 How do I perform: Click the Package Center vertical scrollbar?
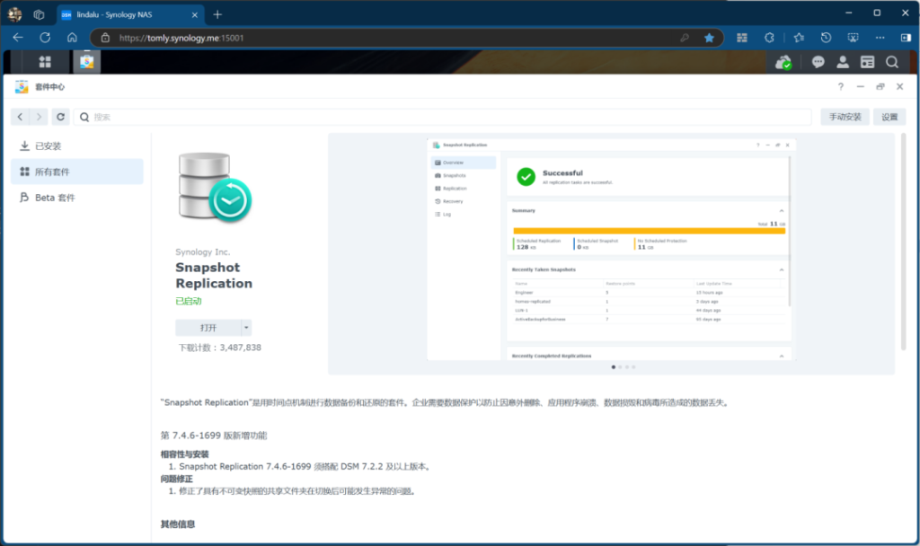coord(904,242)
